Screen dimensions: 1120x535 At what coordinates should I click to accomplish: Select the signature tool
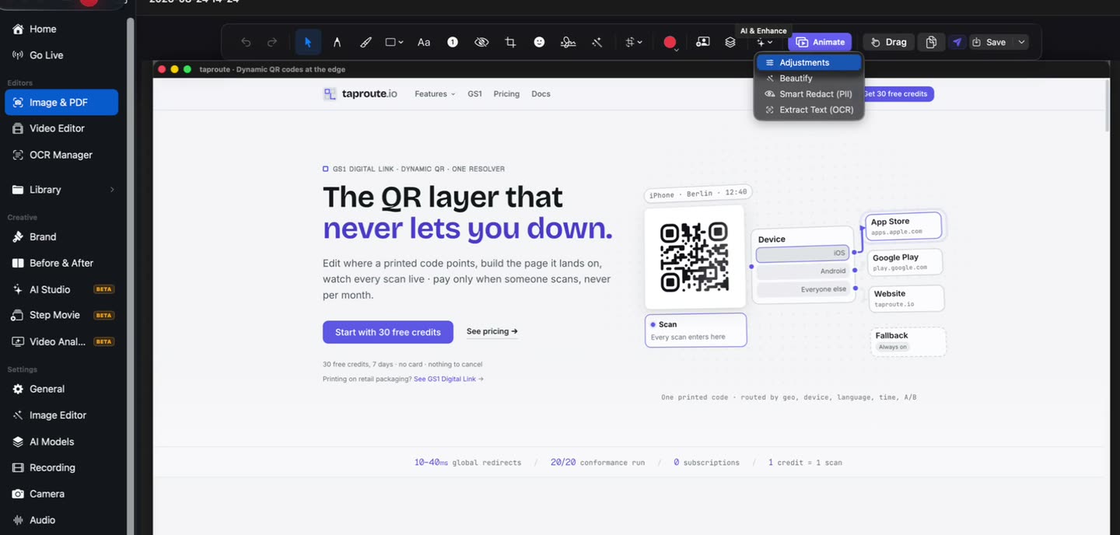tap(568, 42)
